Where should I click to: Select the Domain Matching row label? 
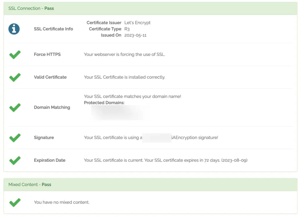pos(52,107)
